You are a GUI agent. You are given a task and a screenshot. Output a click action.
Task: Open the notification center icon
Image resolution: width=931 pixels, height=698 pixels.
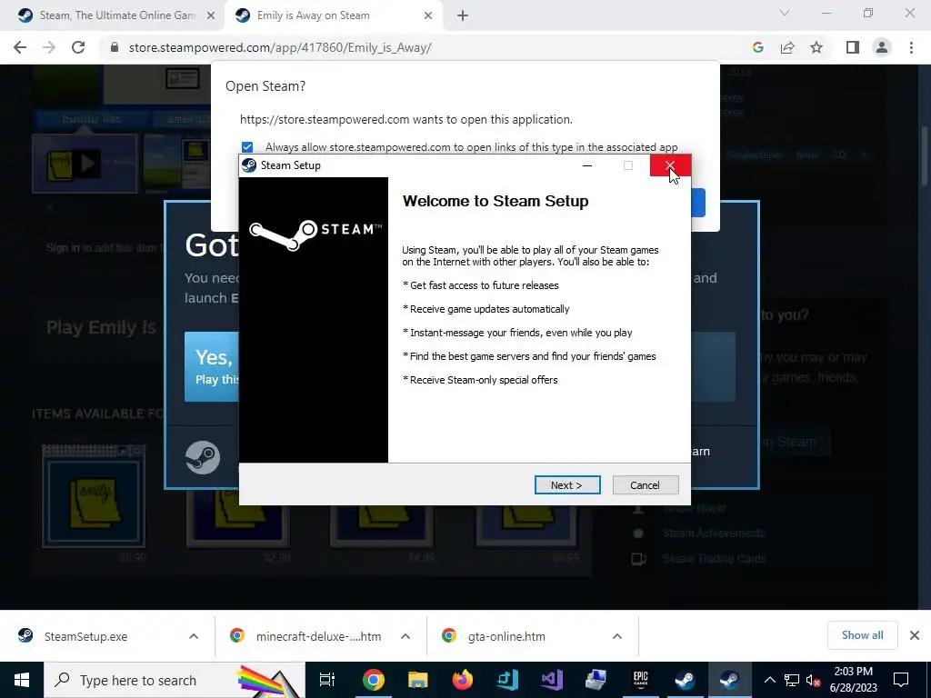tap(901, 680)
